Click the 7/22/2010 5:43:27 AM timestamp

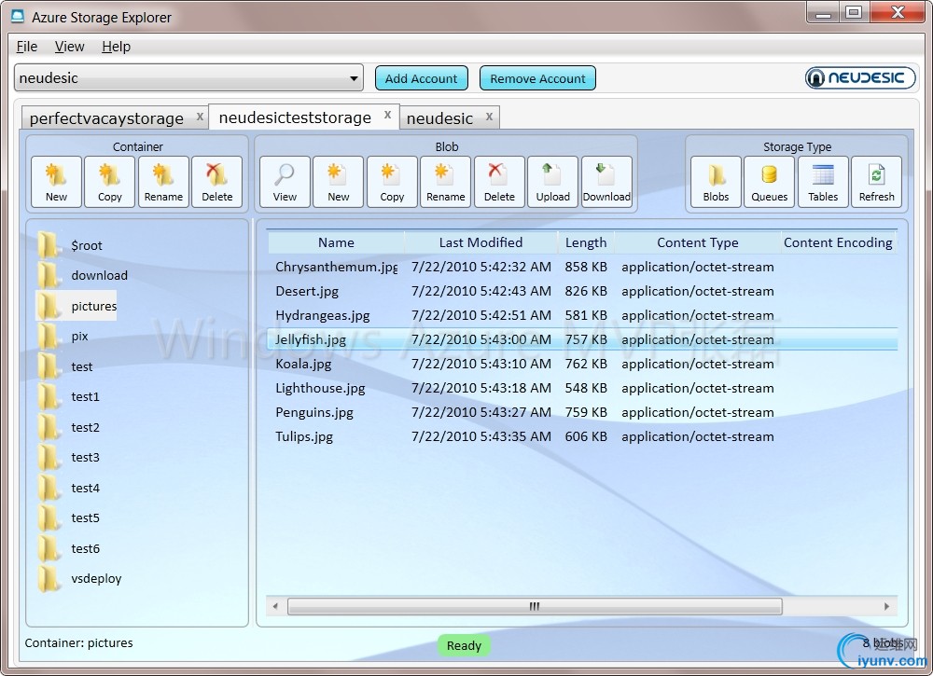click(481, 412)
